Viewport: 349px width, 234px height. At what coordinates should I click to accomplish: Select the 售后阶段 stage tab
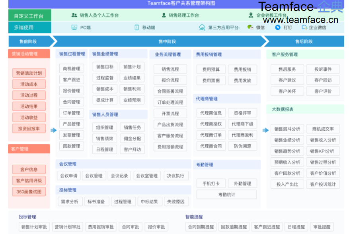pos(304,41)
